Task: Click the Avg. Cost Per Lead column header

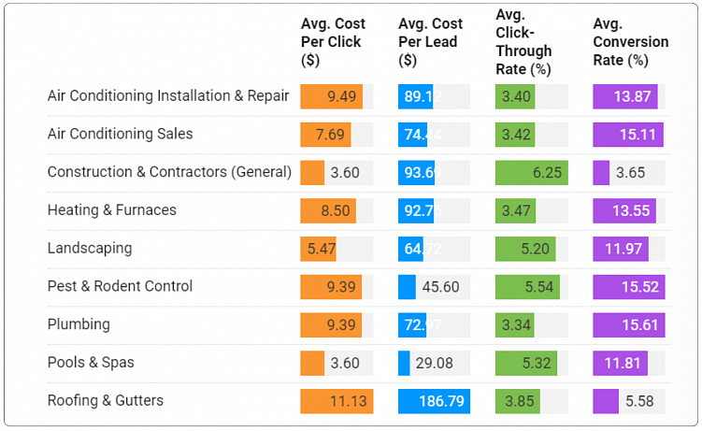Action: pyautogui.click(x=430, y=42)
